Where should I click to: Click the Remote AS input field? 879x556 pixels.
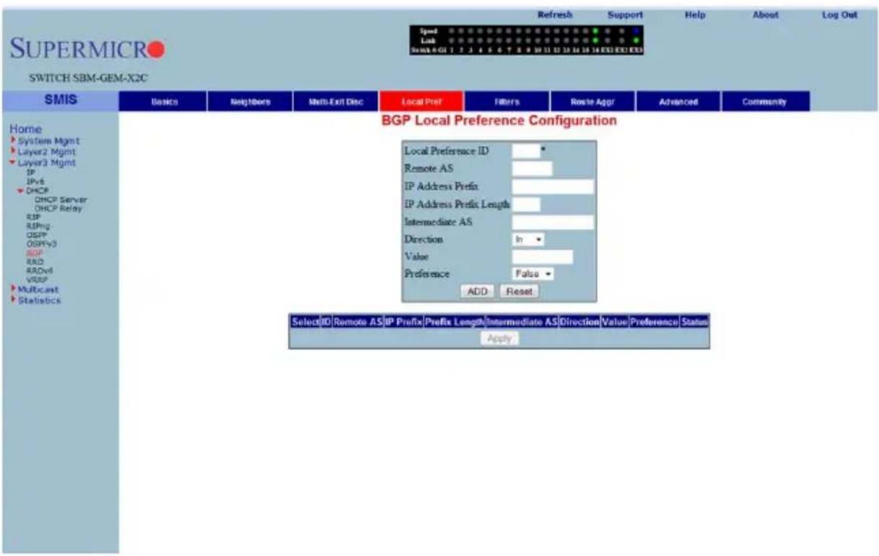tap(532, 168)
